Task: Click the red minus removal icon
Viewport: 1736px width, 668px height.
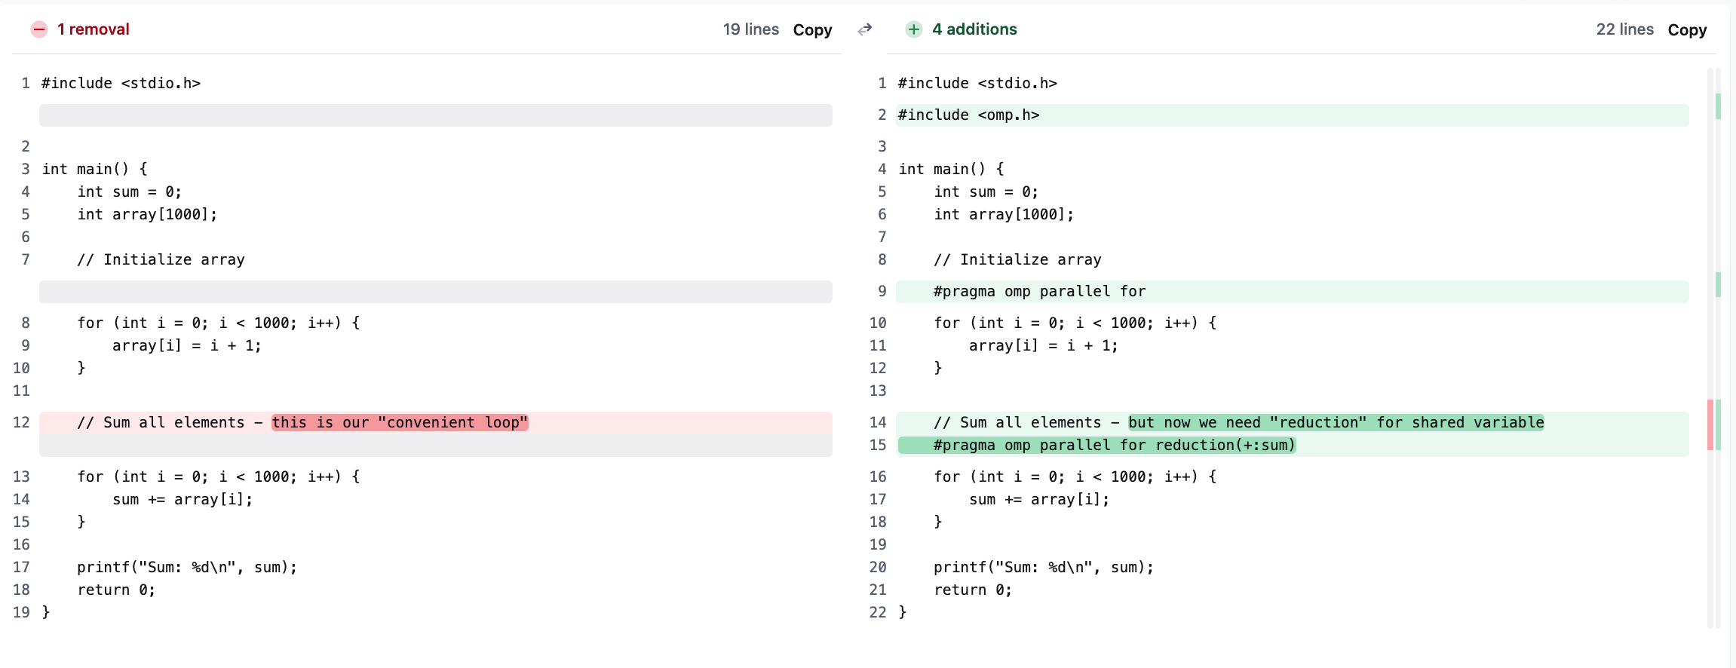Action: tap(39, 29)
